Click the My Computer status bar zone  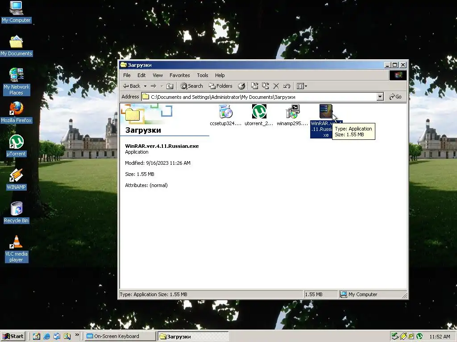(373, 294)
